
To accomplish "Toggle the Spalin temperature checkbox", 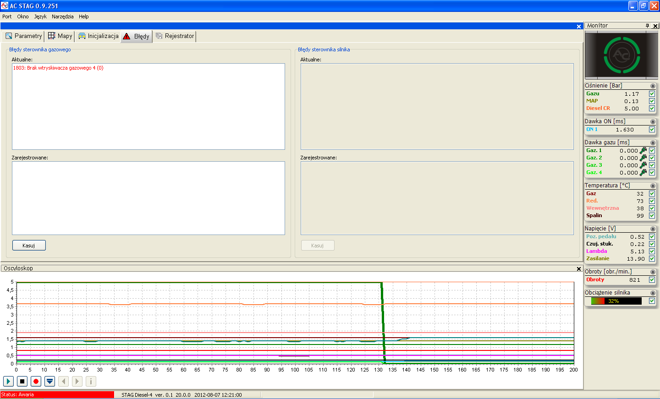I will [652, 215].
